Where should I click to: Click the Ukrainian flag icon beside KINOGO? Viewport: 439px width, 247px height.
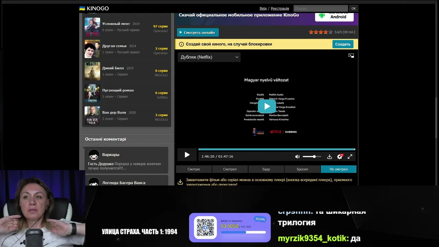click(82, 8)
